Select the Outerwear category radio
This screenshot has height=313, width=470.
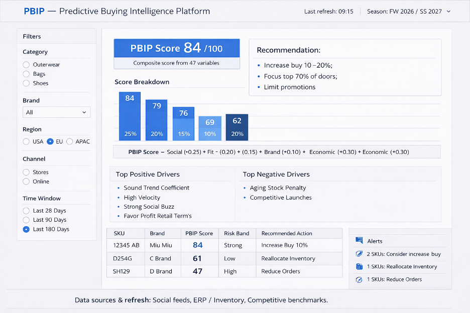pyautogui.click(x=27, y=65)
